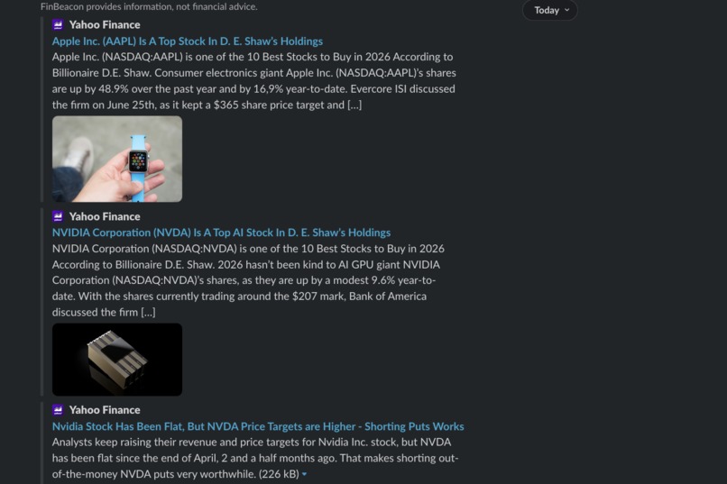Click Yahoo Finance icon above Nvidia Stock Flat article
The width and height of the screenshot is (727, 484).
pos(58,410)
